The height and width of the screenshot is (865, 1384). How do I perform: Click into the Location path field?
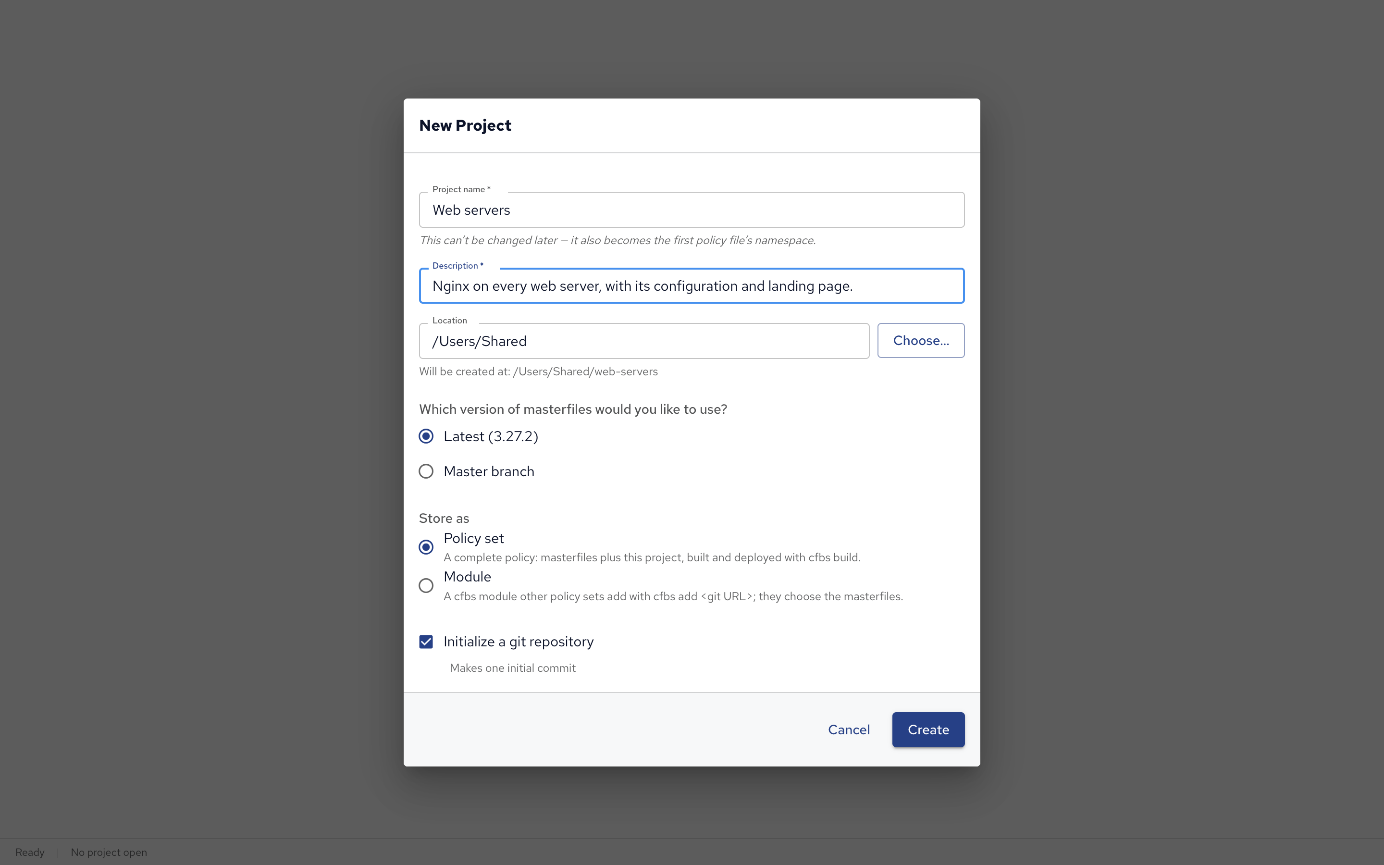(644, 341)
